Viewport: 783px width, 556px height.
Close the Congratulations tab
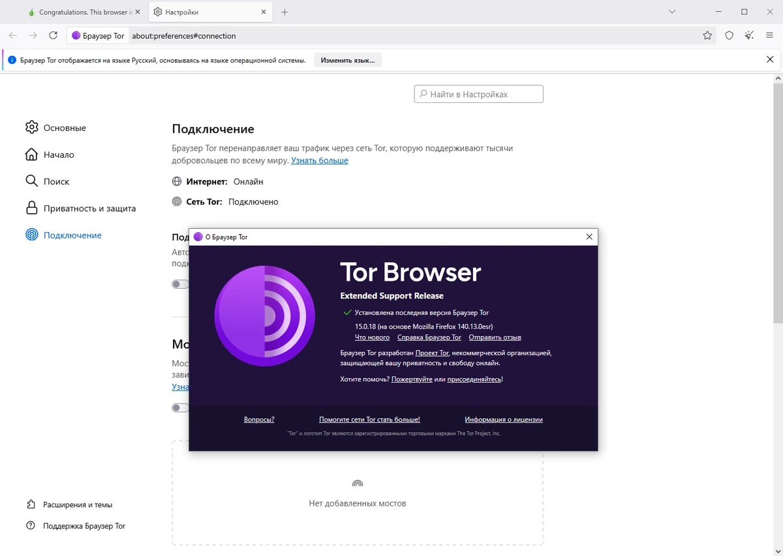[x=138, y=12]
